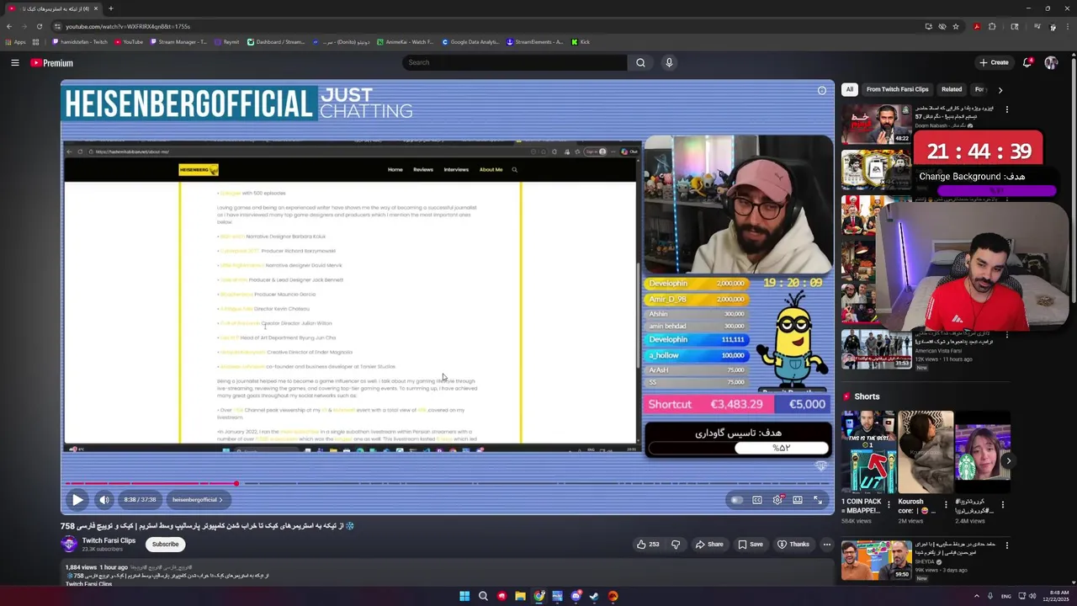
Task: Select the All filter chip
Action: 849,89
